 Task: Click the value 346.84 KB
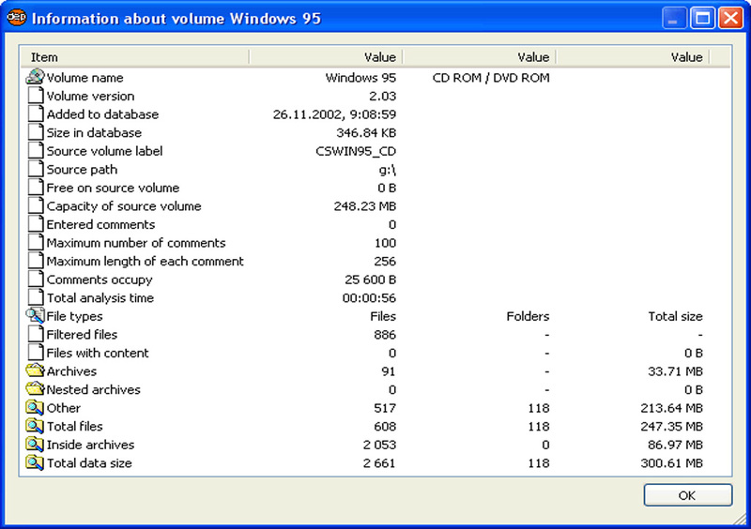click(x=366, y=132)
